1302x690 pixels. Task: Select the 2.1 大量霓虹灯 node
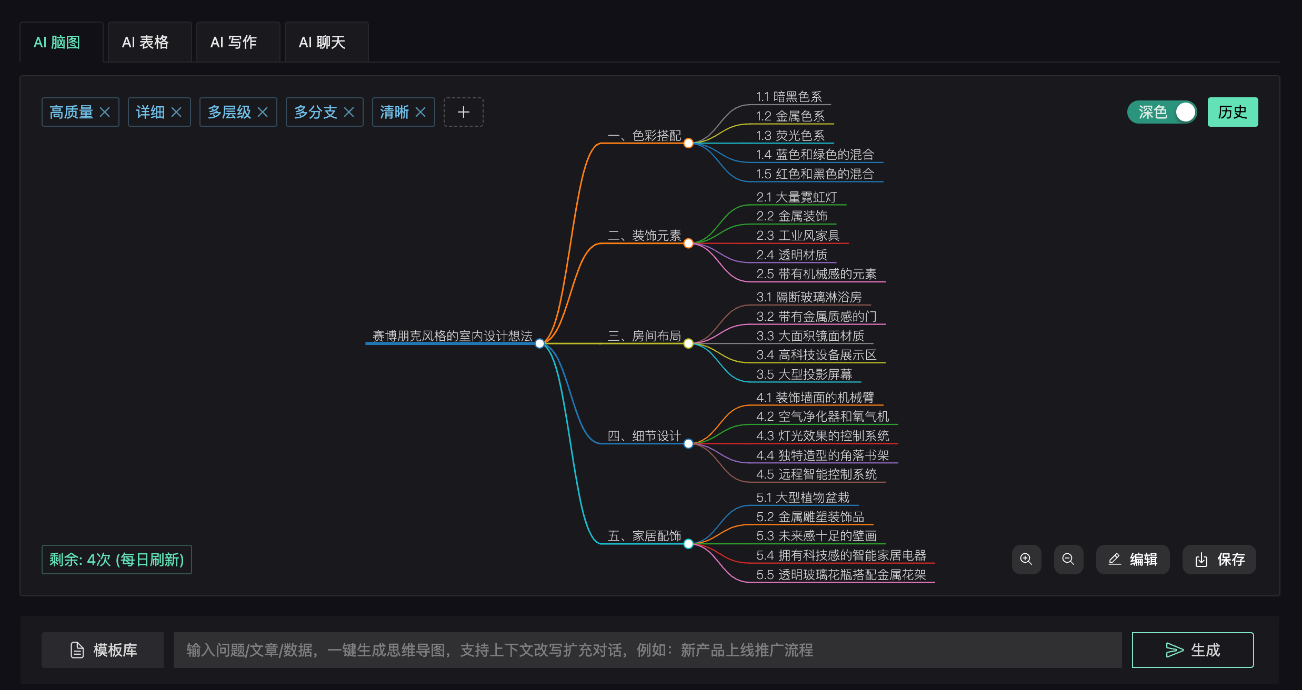point(797,197)
